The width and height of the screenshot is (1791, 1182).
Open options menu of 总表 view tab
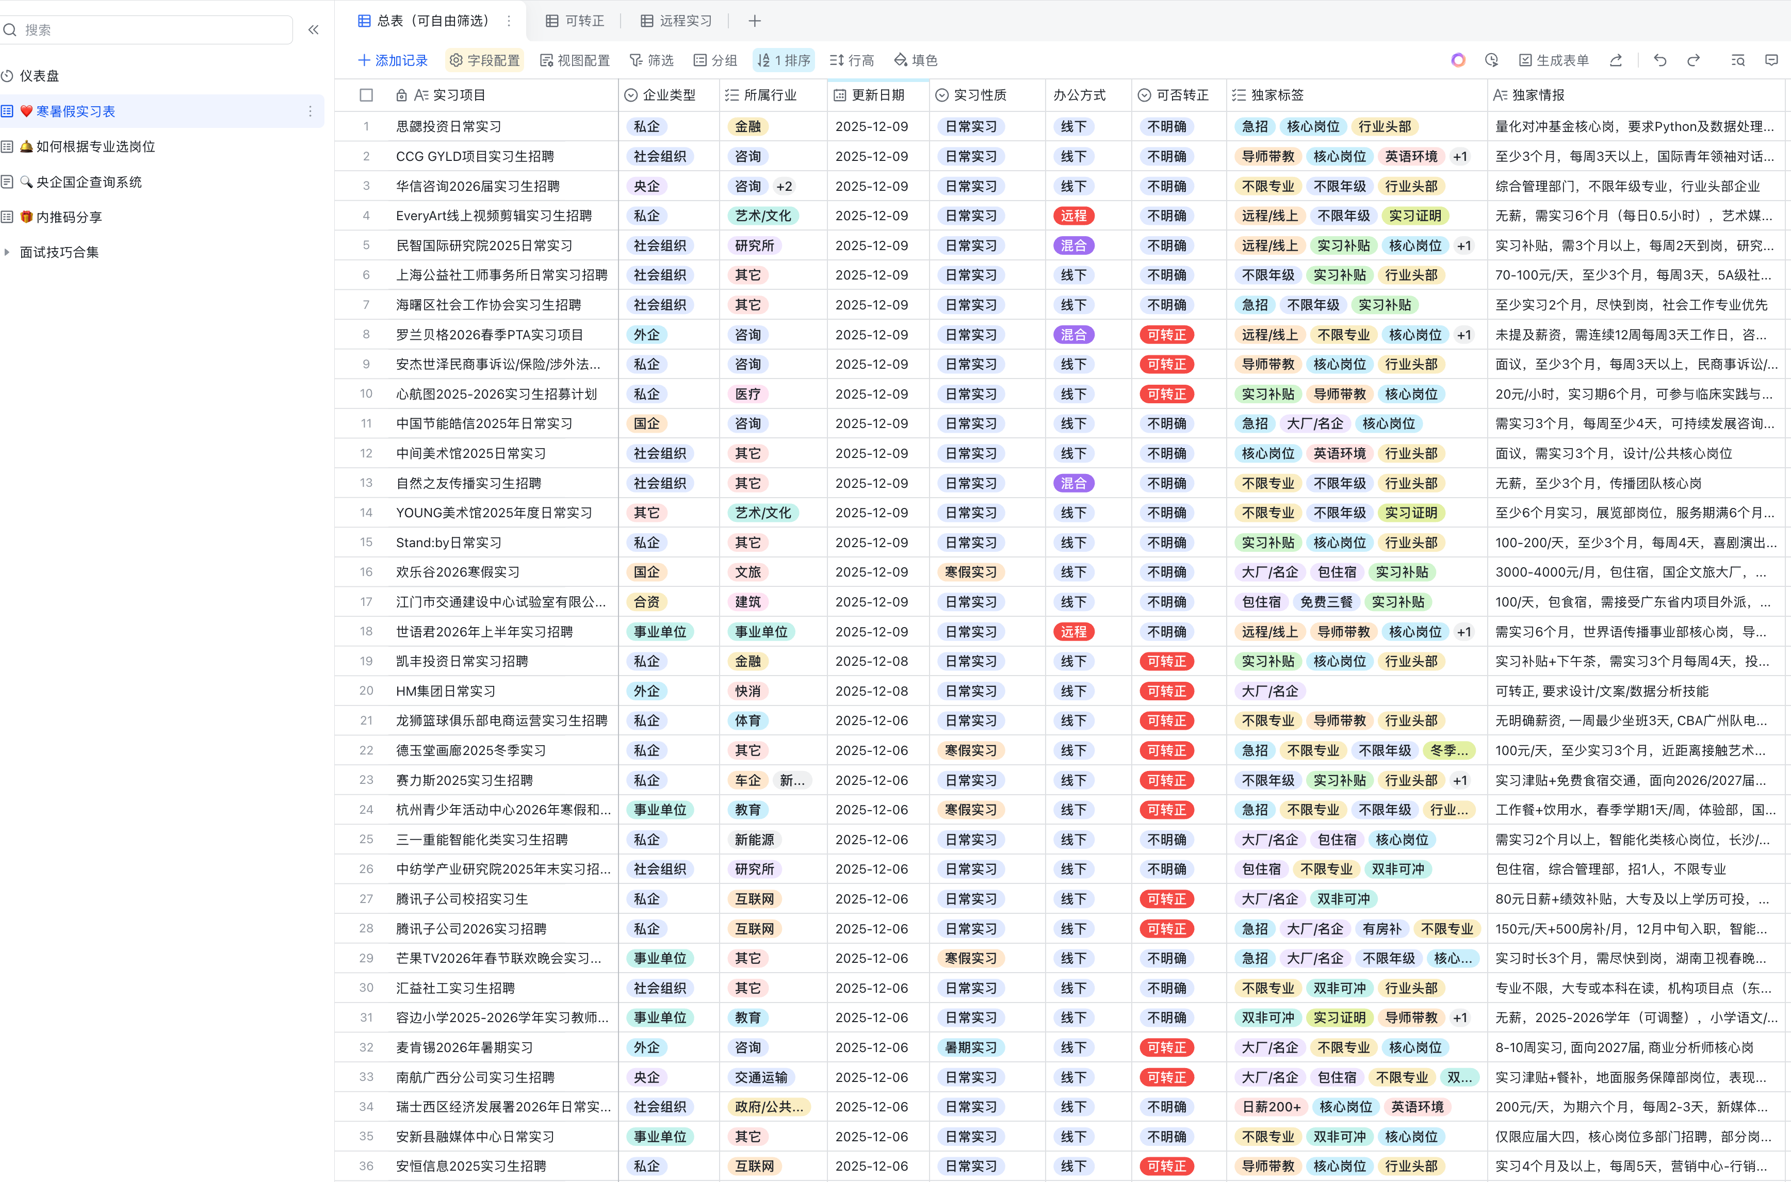[509, 21]
